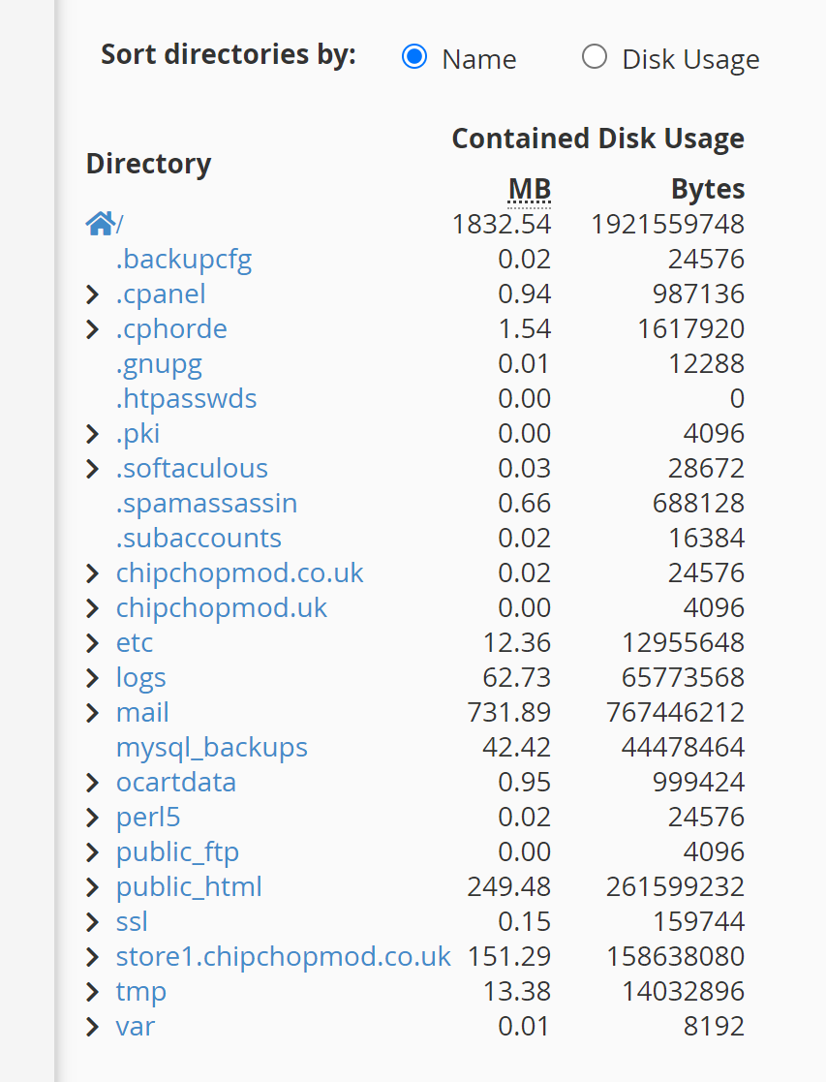Expand the tmp folder chevron

coord(93,992)
